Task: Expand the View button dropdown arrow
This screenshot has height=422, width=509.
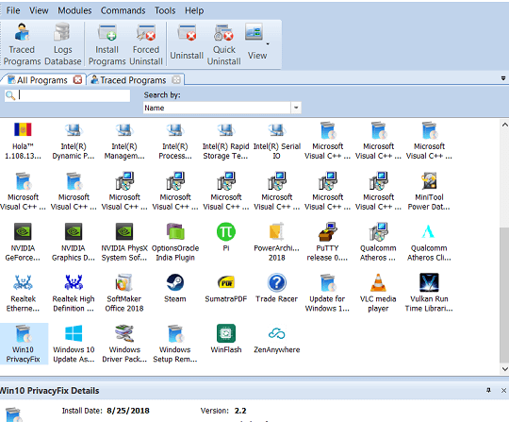Action: click(268, 43)
